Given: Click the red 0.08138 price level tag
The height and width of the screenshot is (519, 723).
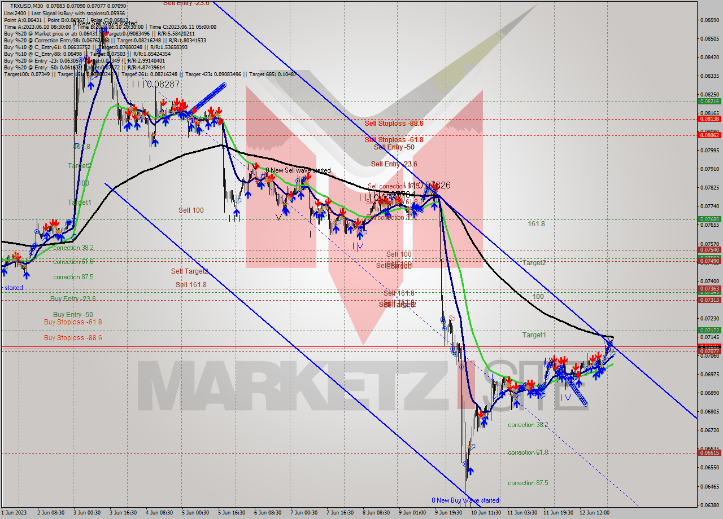Looking at the screenshot, I should [709, 119].
